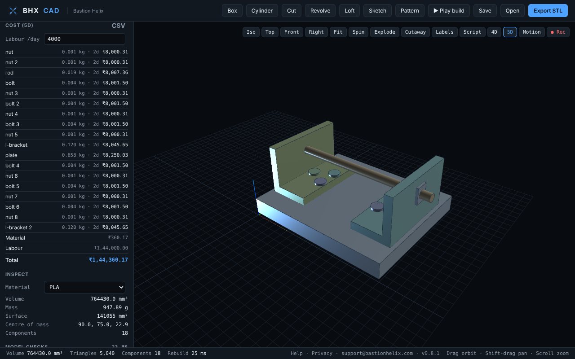Switch to Top view

coord(270,32)
